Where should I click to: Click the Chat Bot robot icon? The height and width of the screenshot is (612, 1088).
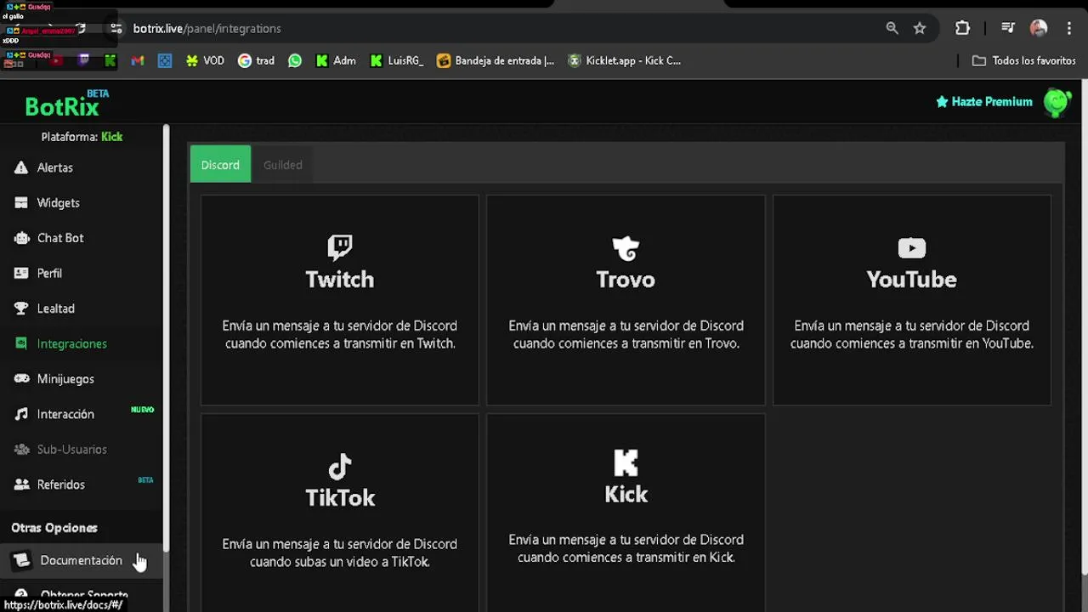tap(21, 238)
